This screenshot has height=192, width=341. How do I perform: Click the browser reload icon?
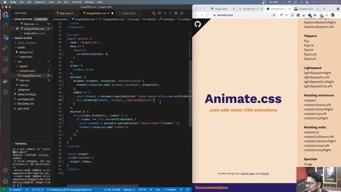pos(207,15)
